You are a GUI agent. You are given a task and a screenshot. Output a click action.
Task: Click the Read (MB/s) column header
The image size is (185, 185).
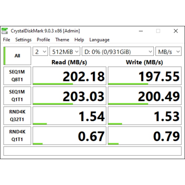69,62
